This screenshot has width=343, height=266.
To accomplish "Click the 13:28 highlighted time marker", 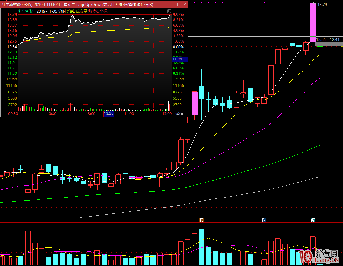I will 108,114.
